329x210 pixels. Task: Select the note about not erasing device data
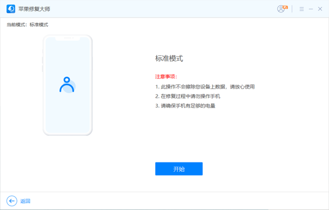(205, 86)
